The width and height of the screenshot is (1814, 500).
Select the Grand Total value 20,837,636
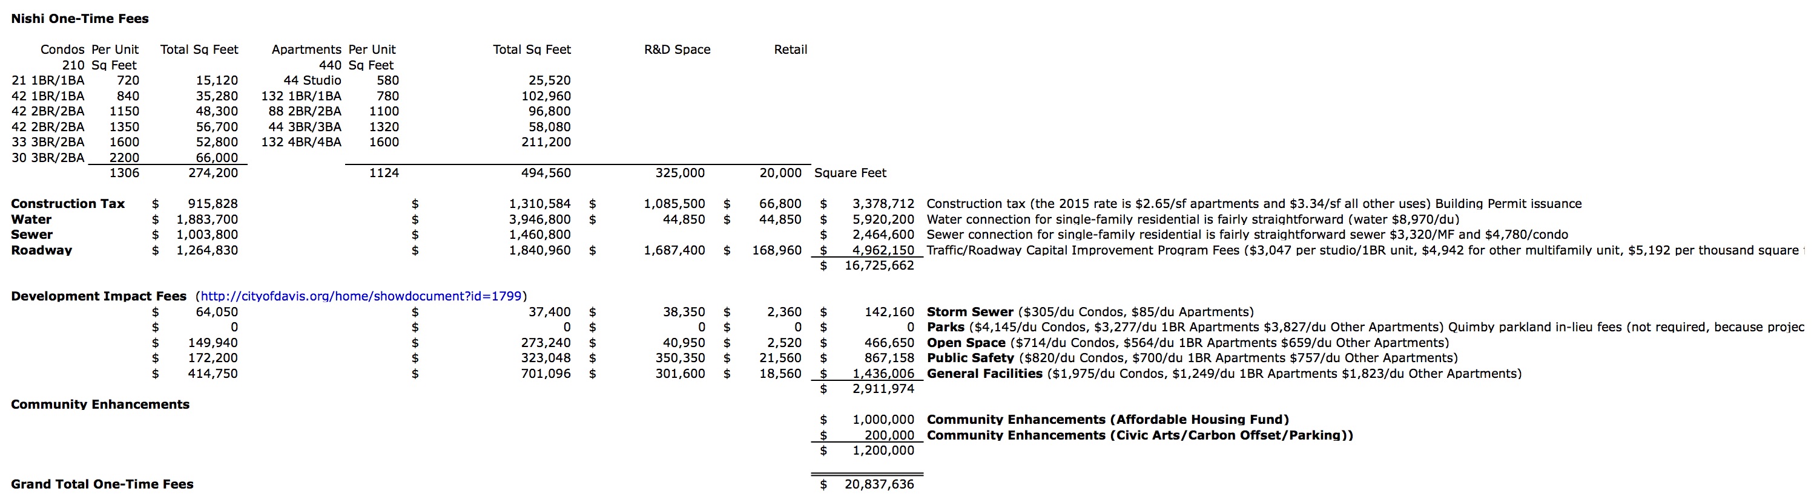tap(879, 484)
